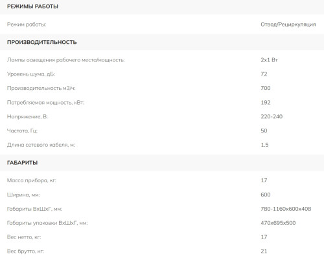Click the gross weight value 21
This screenshot has height=265, width=324.
tap(264, 251)
